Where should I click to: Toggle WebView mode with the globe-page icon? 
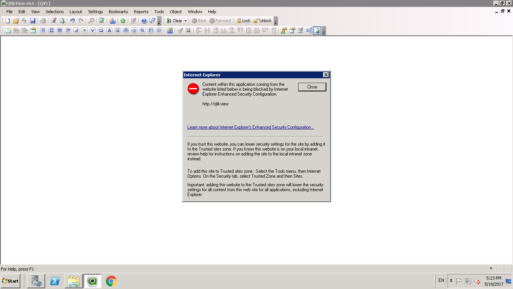click(x=317, y=30)
